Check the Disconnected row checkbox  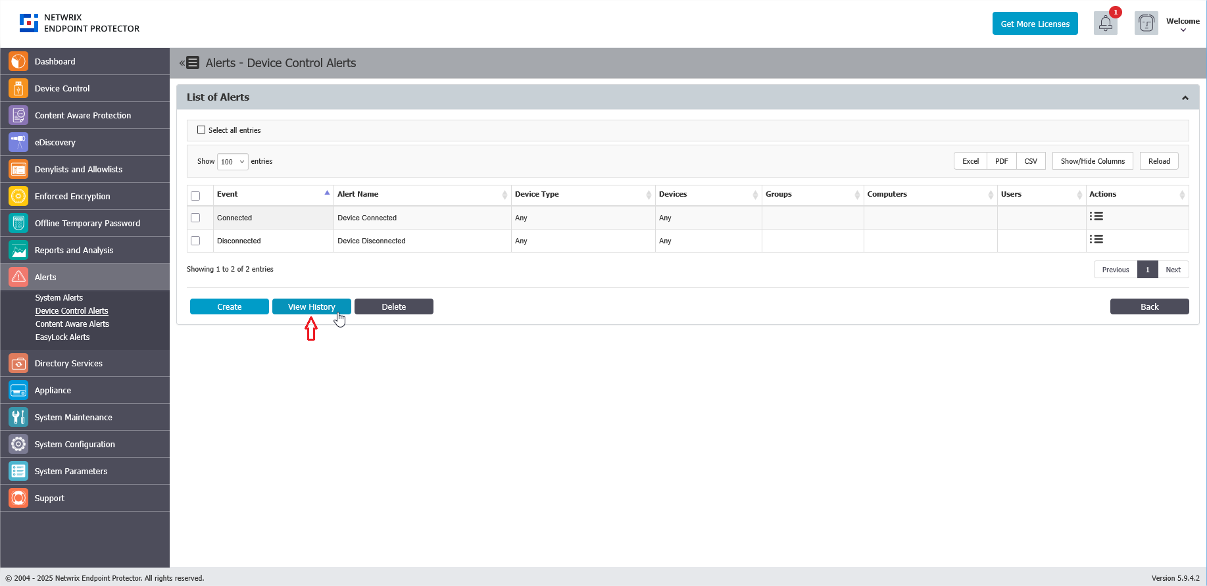point(195,241)
